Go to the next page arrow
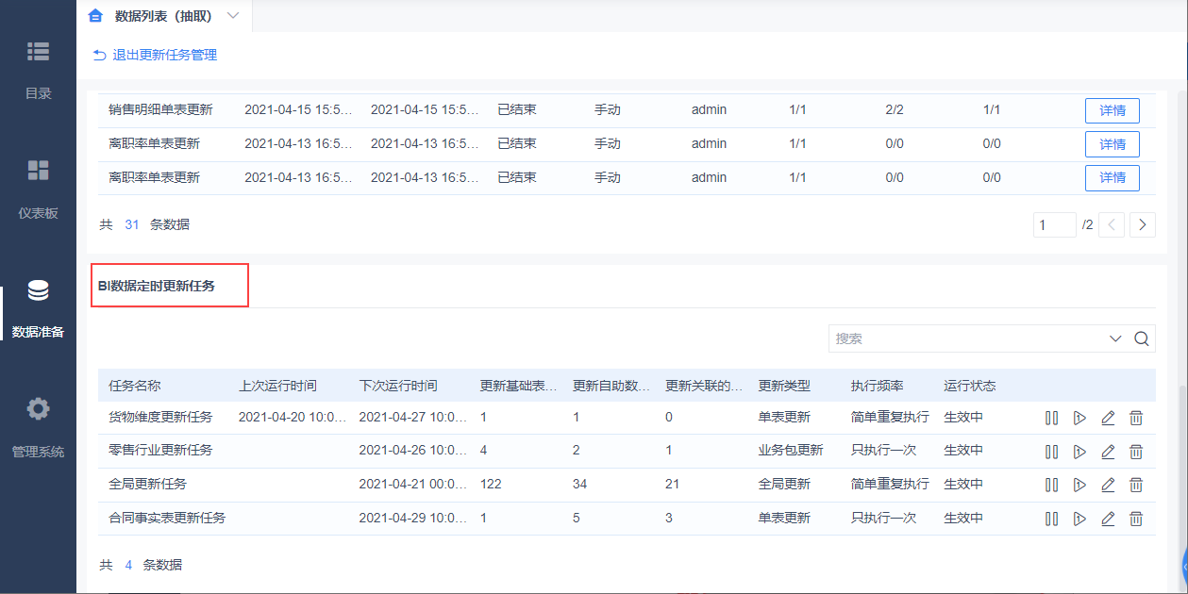This screenshot has height=594, width=1188. click(x=1143, y=224)
